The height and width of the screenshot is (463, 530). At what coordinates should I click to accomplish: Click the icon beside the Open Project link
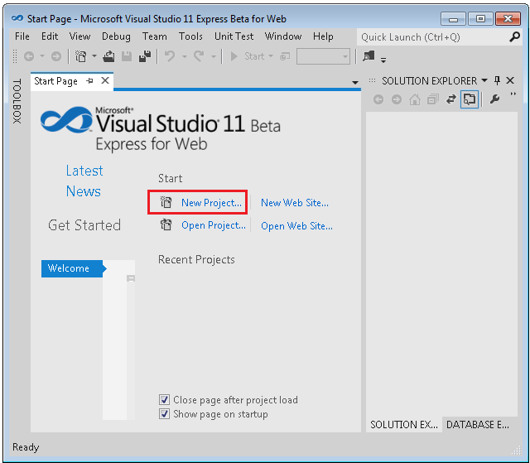pyautogui.click(x=166, y=224)
